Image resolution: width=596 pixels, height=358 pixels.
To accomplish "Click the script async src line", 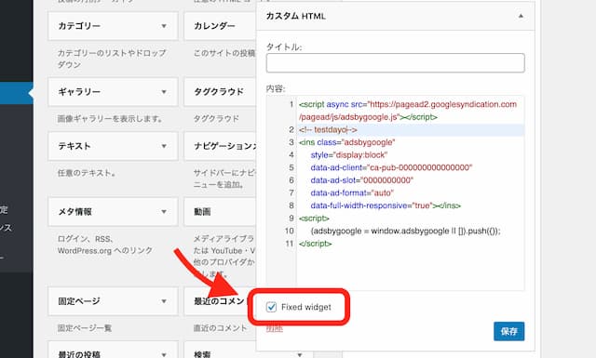I will 408,111.
